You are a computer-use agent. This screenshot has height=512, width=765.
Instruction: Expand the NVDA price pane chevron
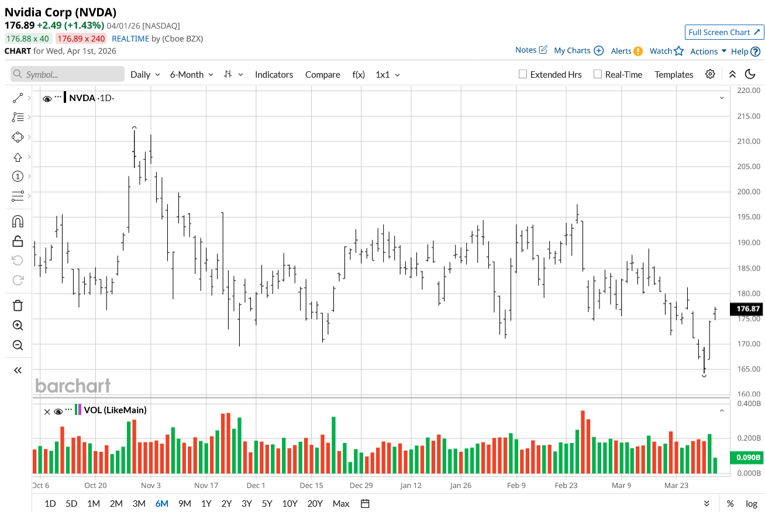[722, 98]
